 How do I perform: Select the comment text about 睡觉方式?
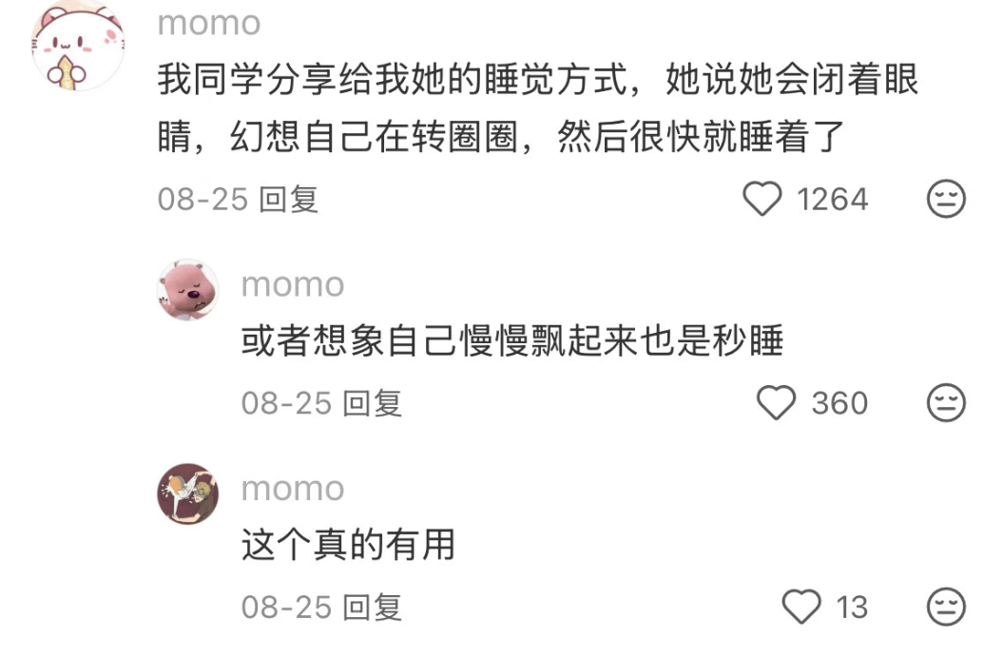point(539,107)
